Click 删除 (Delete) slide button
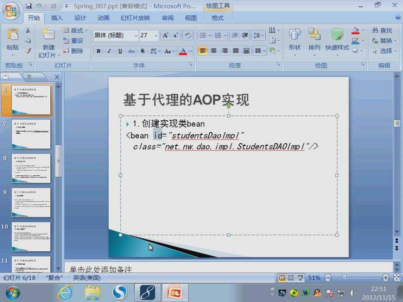The image size is (403, 302). tap(73, 51)
